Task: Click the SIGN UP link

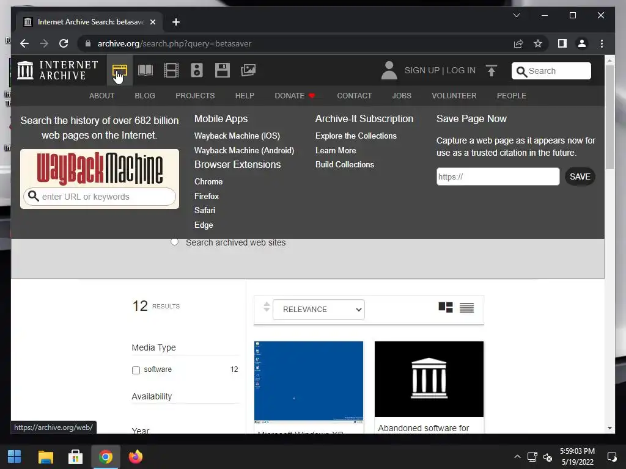Action: [x=422, y=71]
